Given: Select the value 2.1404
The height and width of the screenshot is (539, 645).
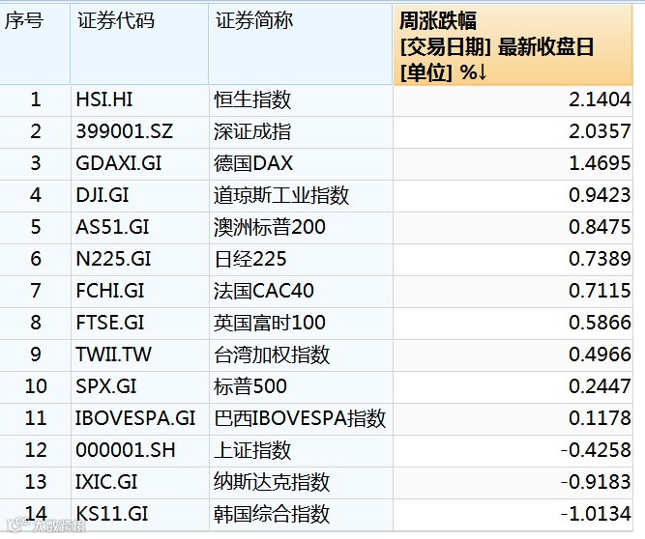Looking at the screenshot, I should tap(600, 99).
